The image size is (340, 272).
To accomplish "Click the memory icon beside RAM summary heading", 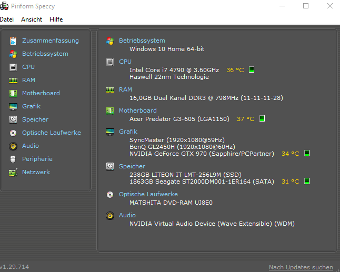I will (x=110, y=90).
